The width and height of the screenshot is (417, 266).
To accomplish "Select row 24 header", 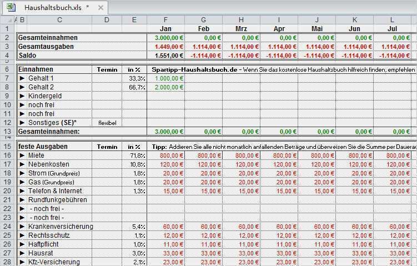I will pos(8,227).
